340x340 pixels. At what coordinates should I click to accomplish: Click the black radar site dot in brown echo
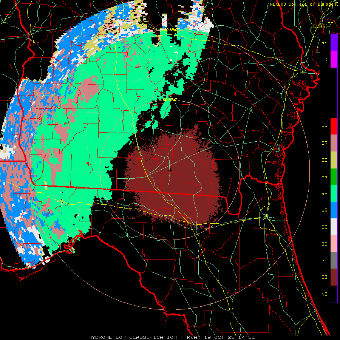pos(170,170)
